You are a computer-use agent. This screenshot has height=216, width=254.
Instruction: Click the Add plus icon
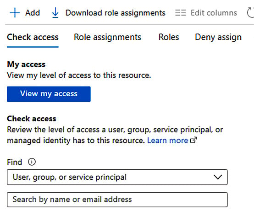click(x=15, y=13)
